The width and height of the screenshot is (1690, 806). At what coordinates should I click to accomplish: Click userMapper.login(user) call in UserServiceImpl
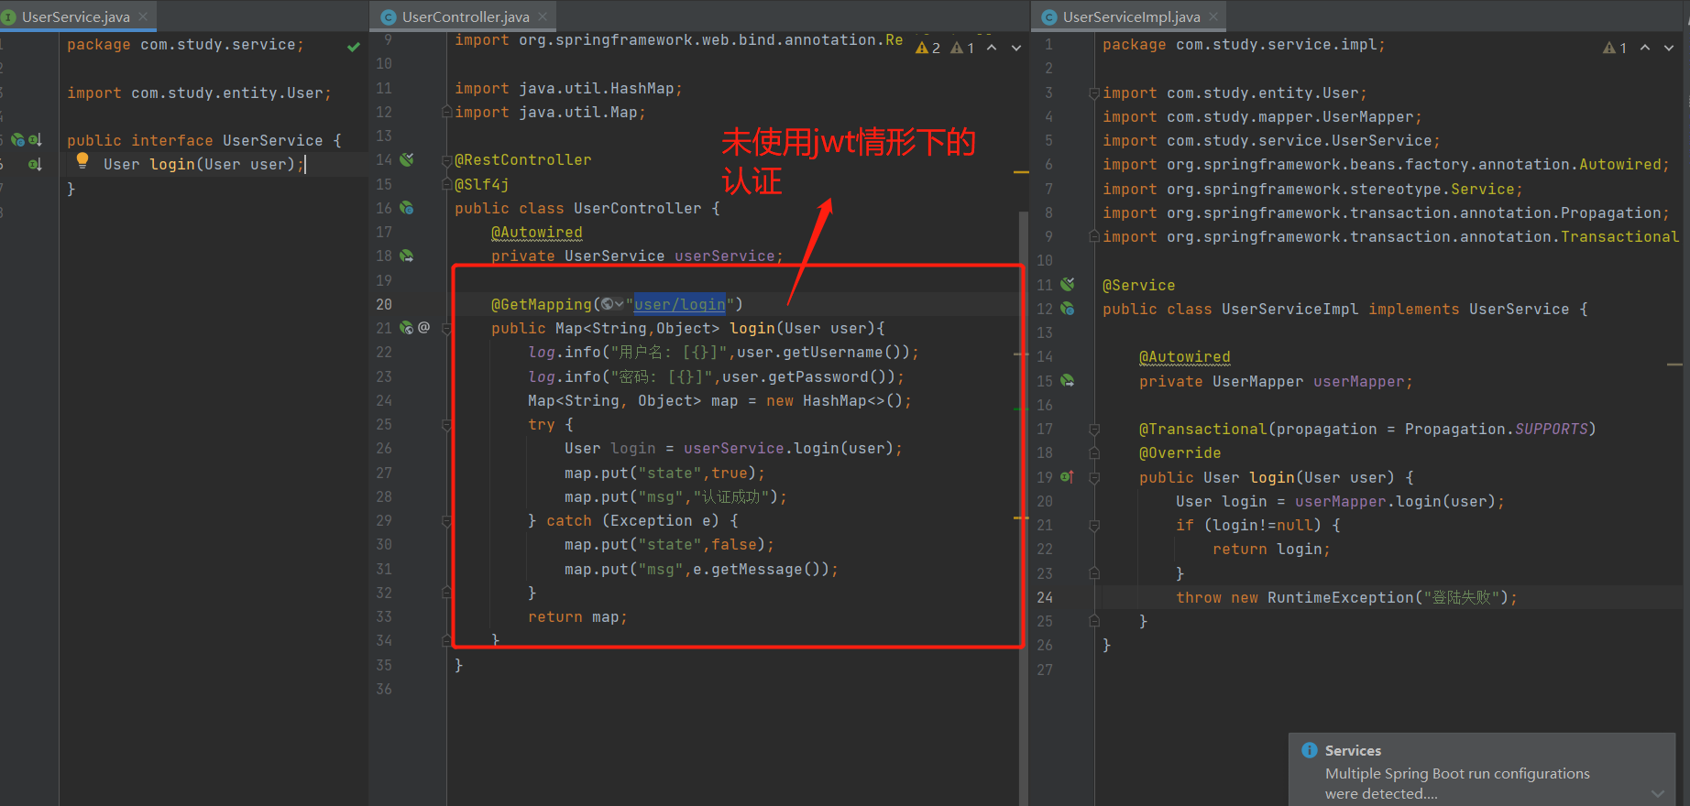(1395, 501)
